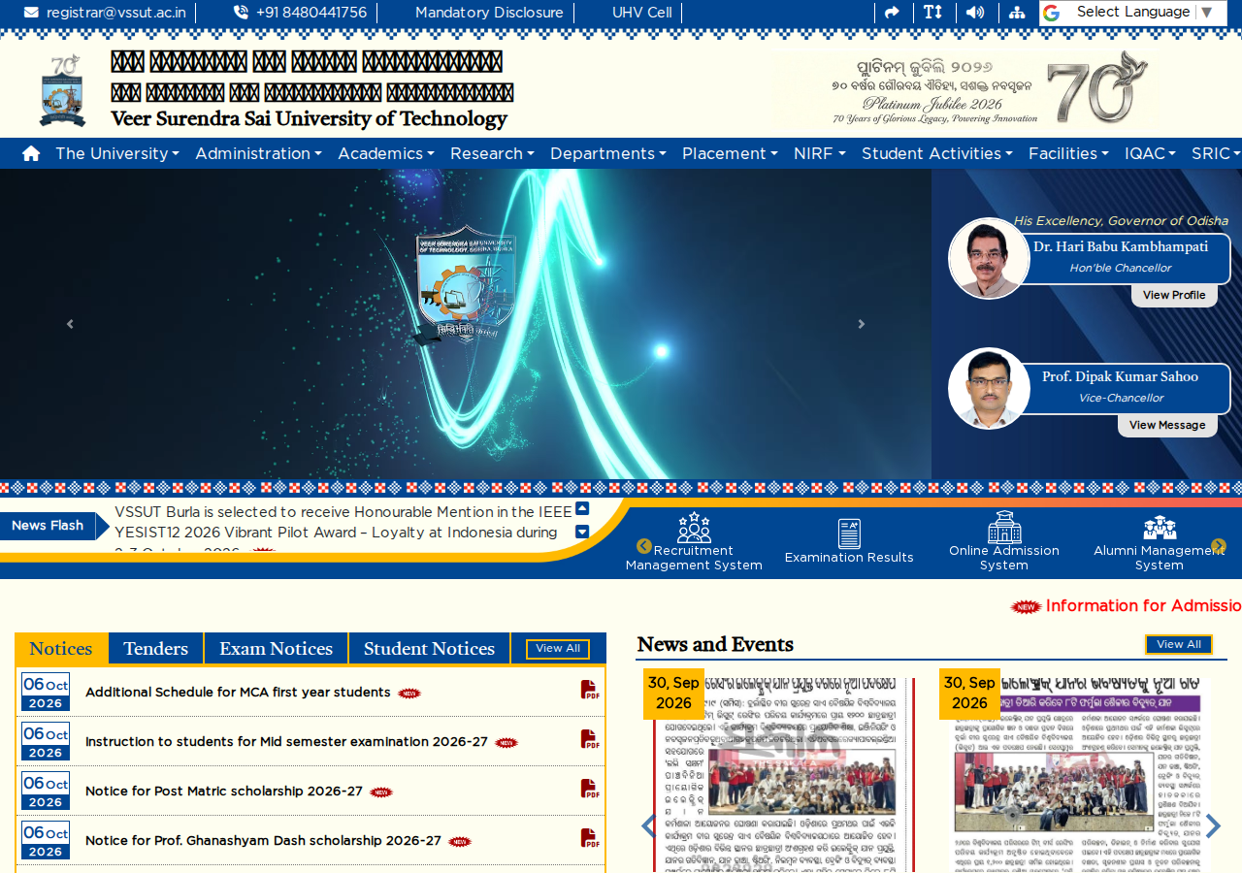The height and width of the screenshot is (873, 1242).
Task: Click the registrar@vssut.ac.in email link
Action: point(105,13)
